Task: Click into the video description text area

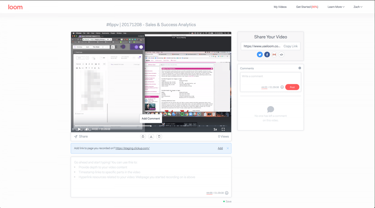Action: pyautogui.click(x=151, y=177)
